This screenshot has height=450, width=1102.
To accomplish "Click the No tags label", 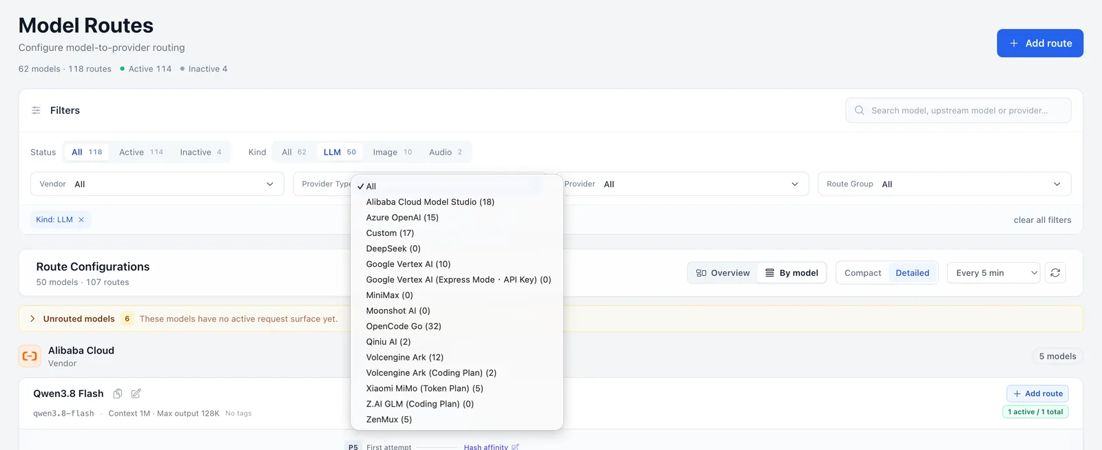I will coord(238,414).
